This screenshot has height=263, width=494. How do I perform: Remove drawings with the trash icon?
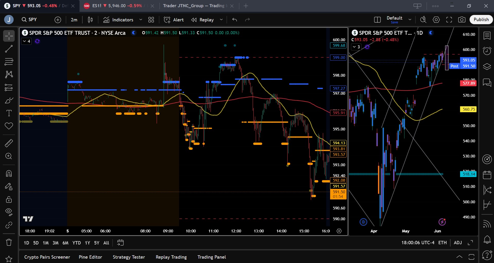pyautogui.click(x=9, y=242)
